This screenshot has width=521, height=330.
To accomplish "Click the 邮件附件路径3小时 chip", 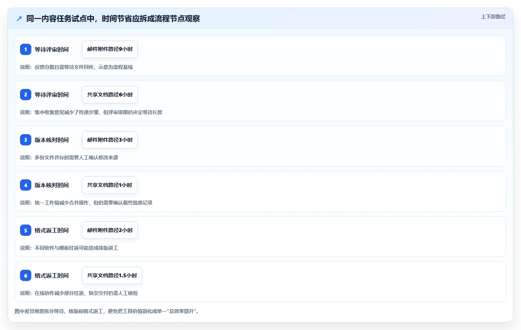I will 110,140.
